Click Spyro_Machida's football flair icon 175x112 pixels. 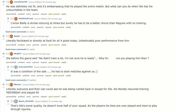coord(16,101)
